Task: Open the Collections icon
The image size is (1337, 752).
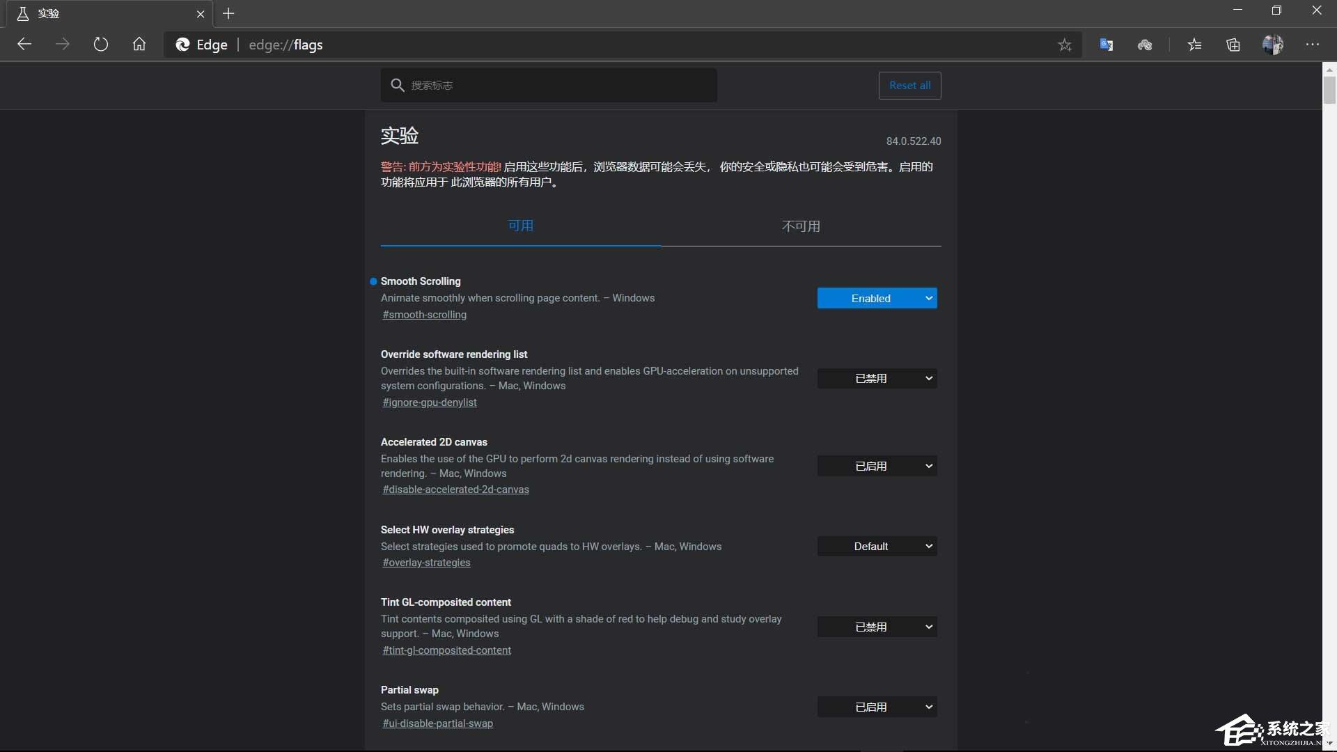Action: (1233, 45)
